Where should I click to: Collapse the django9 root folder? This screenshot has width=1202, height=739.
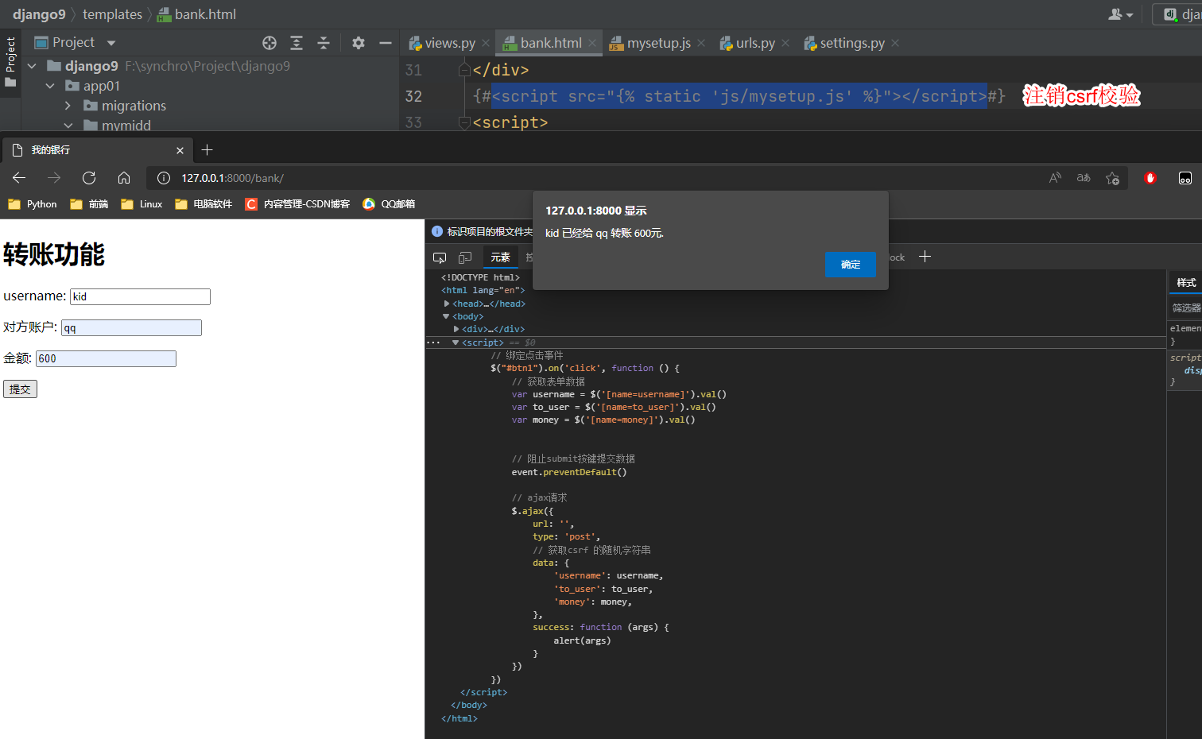point(32,66)
